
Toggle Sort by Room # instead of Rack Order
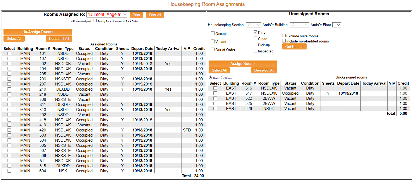point(95,20)
